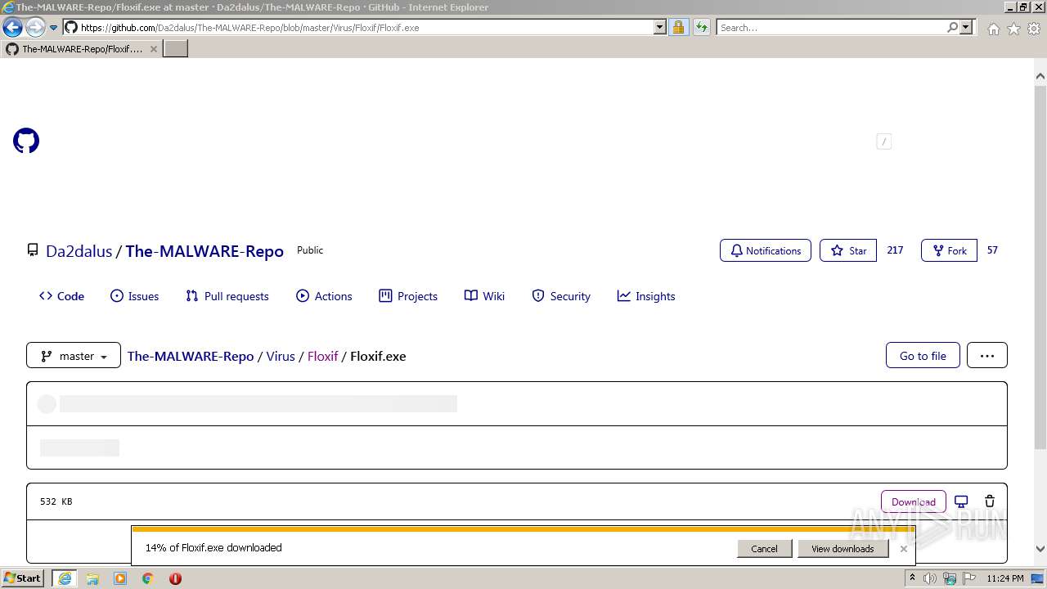The width and height of the screenshot is (1047, 589).
Task: Go back with the browser Back arrow
Action: [x=13, y=28]
